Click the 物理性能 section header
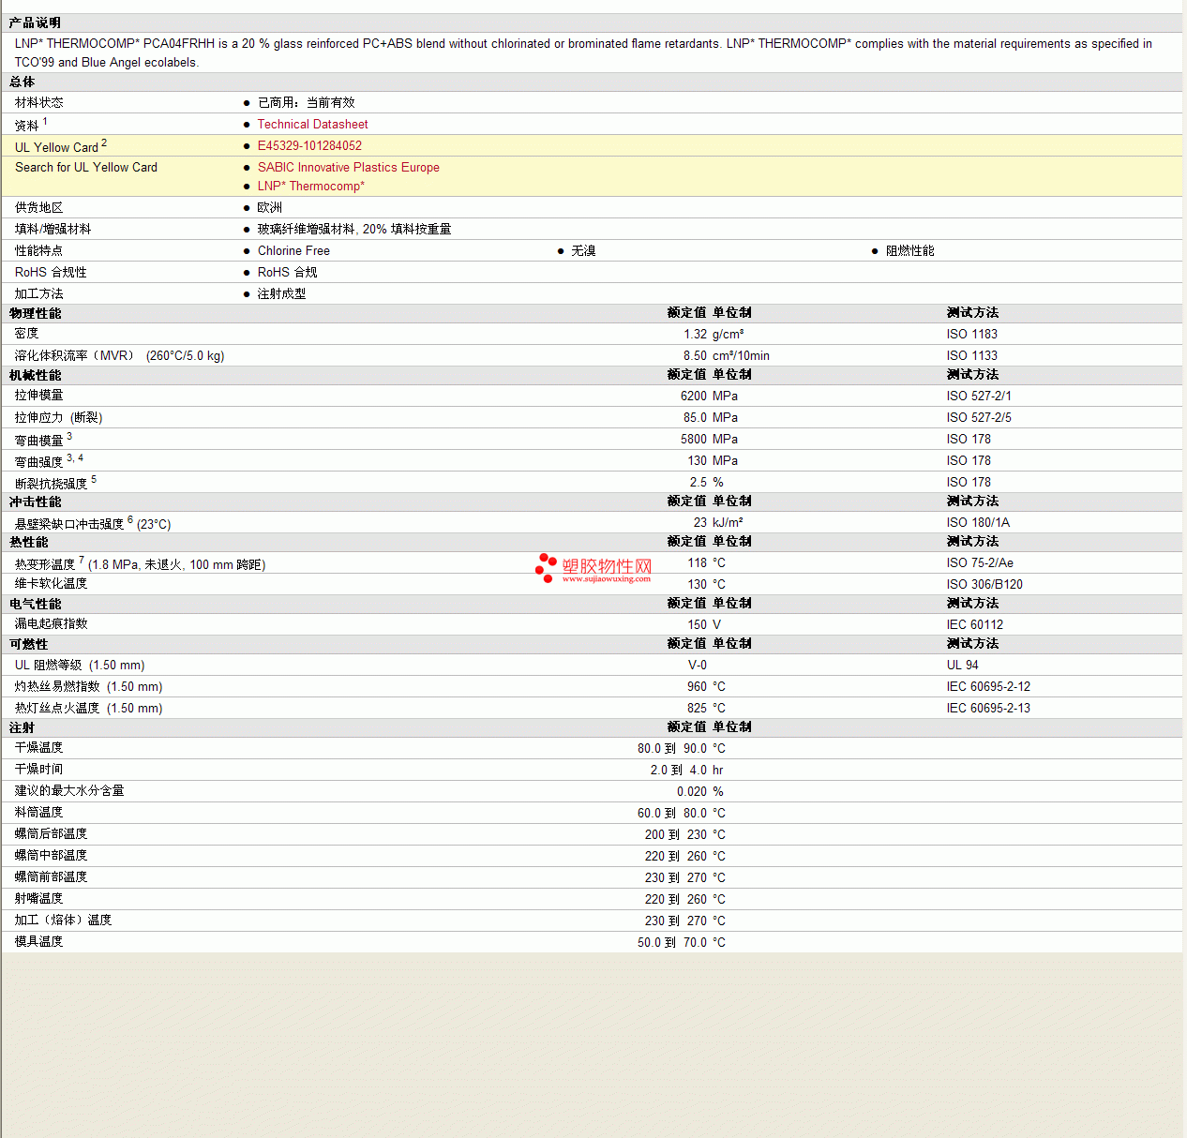Viewport: 1187px width, 1138px height. point(35,313)
